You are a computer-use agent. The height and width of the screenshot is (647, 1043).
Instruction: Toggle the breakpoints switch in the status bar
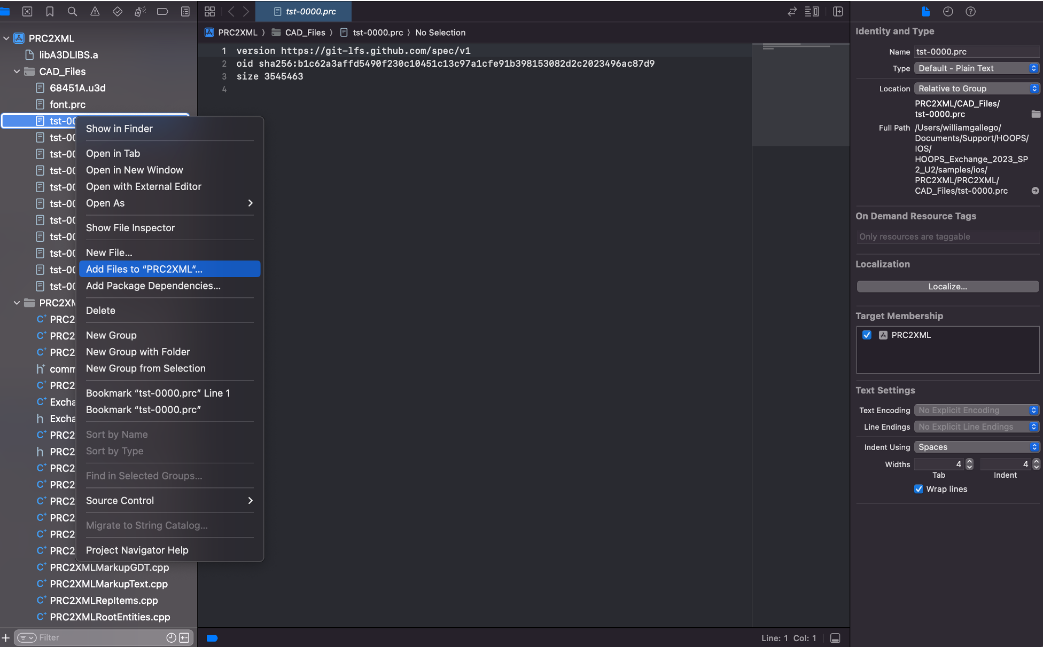(212, 638)
